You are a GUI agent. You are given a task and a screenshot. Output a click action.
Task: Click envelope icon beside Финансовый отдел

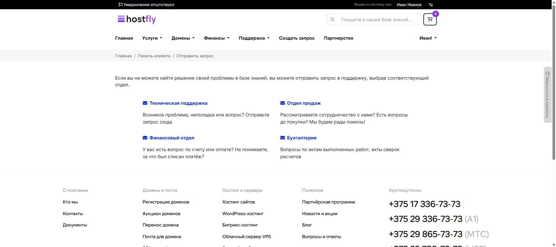(x=145, y=138)
